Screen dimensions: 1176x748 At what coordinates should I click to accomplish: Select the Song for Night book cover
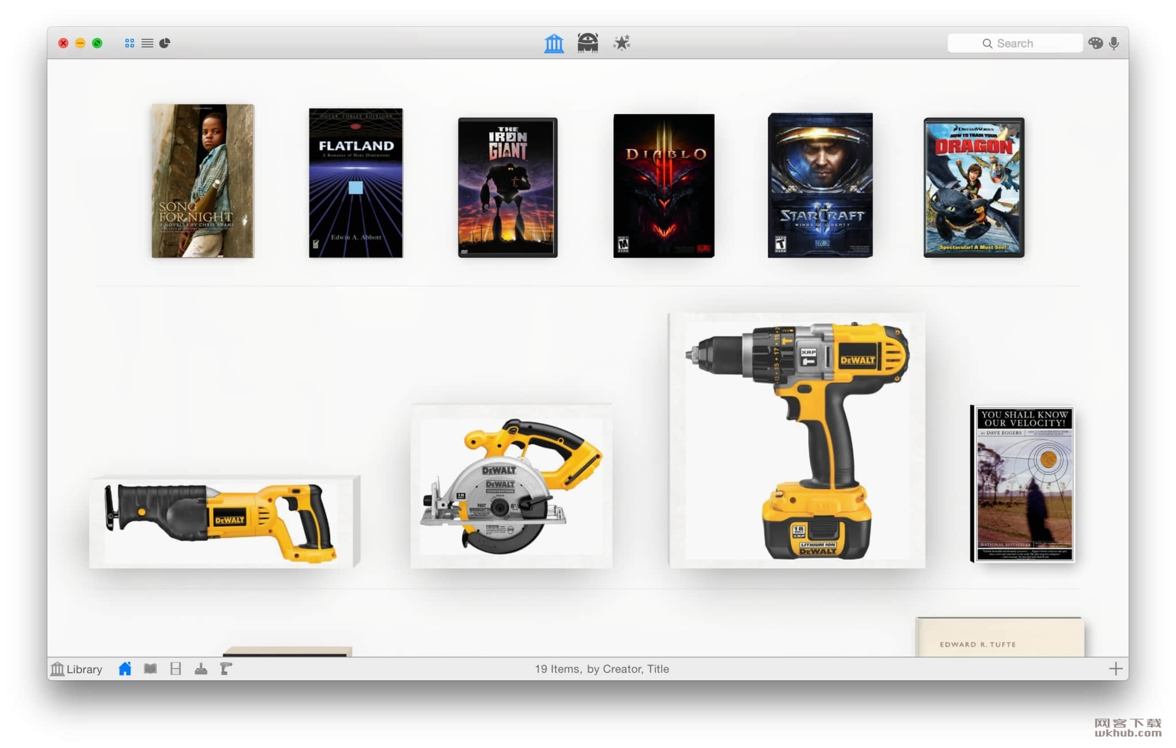[x=203, y=181]
